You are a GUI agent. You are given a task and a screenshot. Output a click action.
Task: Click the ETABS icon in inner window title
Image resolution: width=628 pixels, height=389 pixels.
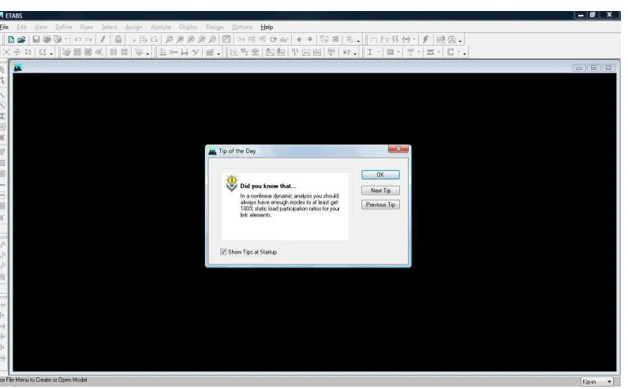17,68
